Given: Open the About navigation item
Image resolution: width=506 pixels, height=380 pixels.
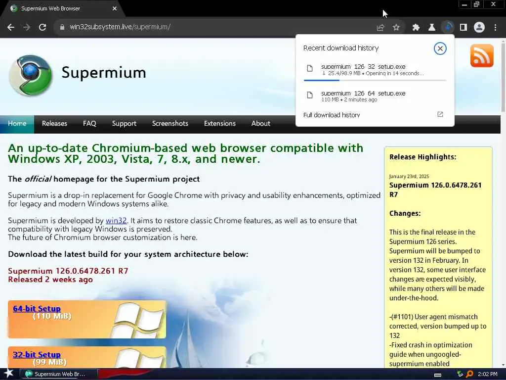Looking at the screenshot, I should click(x=261, y=123).
